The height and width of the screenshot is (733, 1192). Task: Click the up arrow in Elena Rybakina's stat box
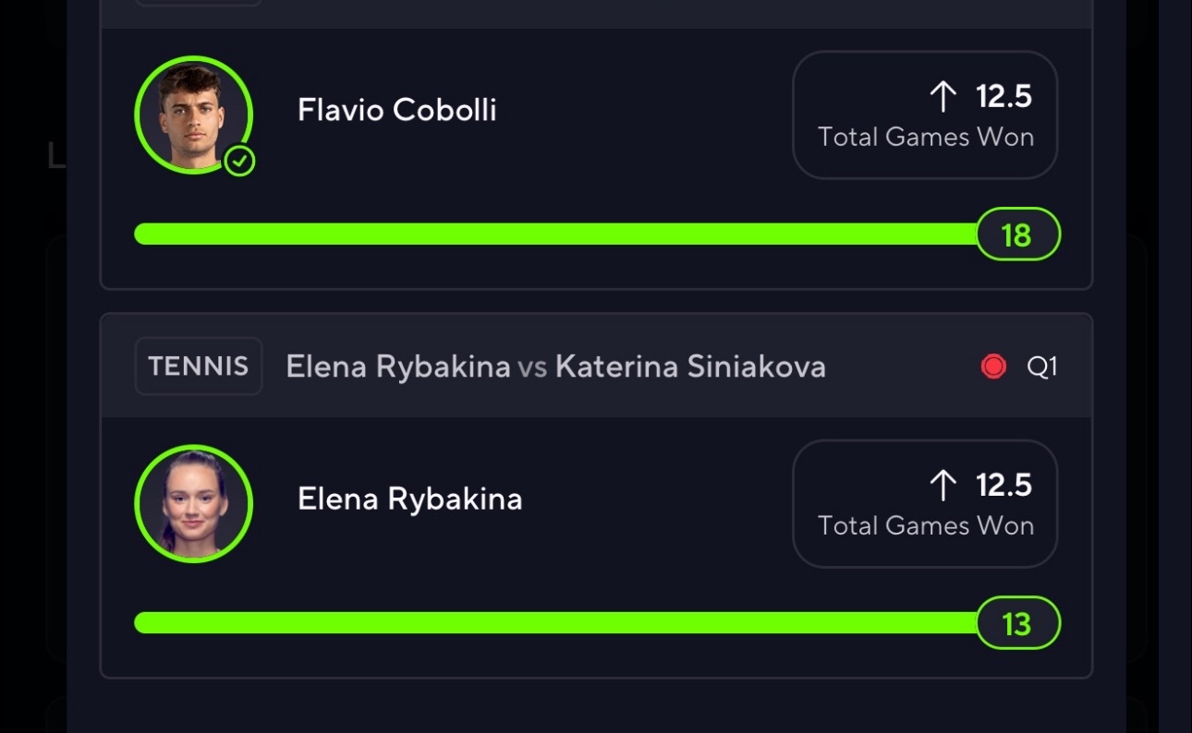point(943,485)
